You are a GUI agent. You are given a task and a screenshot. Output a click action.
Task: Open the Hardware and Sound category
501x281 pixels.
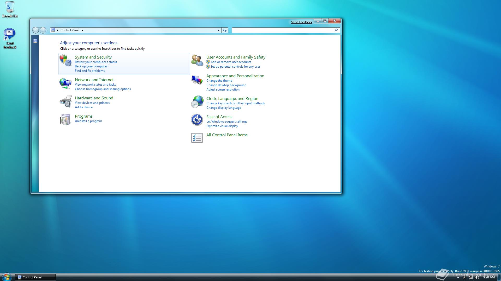pos(94,98)
